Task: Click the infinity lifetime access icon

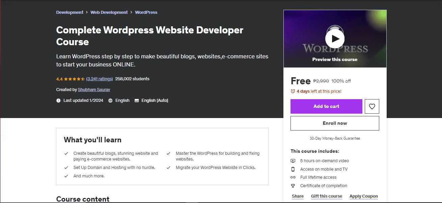Action: (x=293, y=177)
